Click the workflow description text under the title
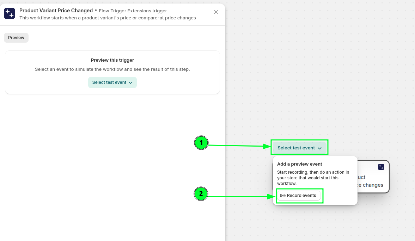415x241 pixels. 108,18
